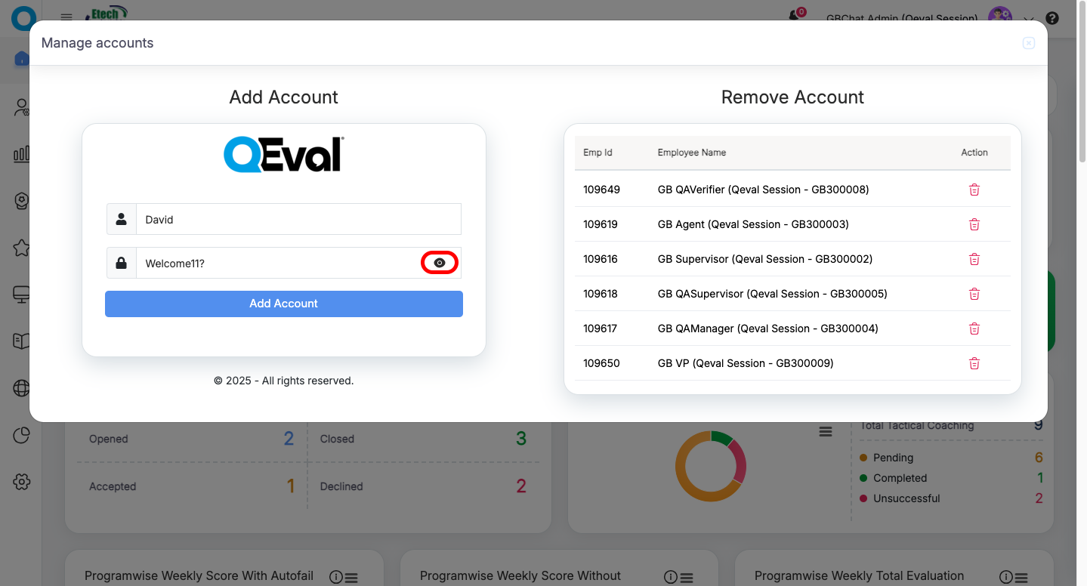Open the notification bell icon
Image resolution: width=1087 pixels, height=586 pixels.
794,16
